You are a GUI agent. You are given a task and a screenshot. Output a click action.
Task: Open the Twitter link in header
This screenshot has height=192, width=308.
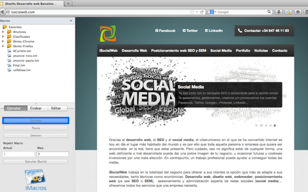click(190, 31)
